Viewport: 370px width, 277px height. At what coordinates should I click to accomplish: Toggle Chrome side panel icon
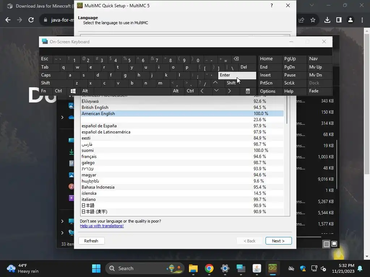[339, 20]
